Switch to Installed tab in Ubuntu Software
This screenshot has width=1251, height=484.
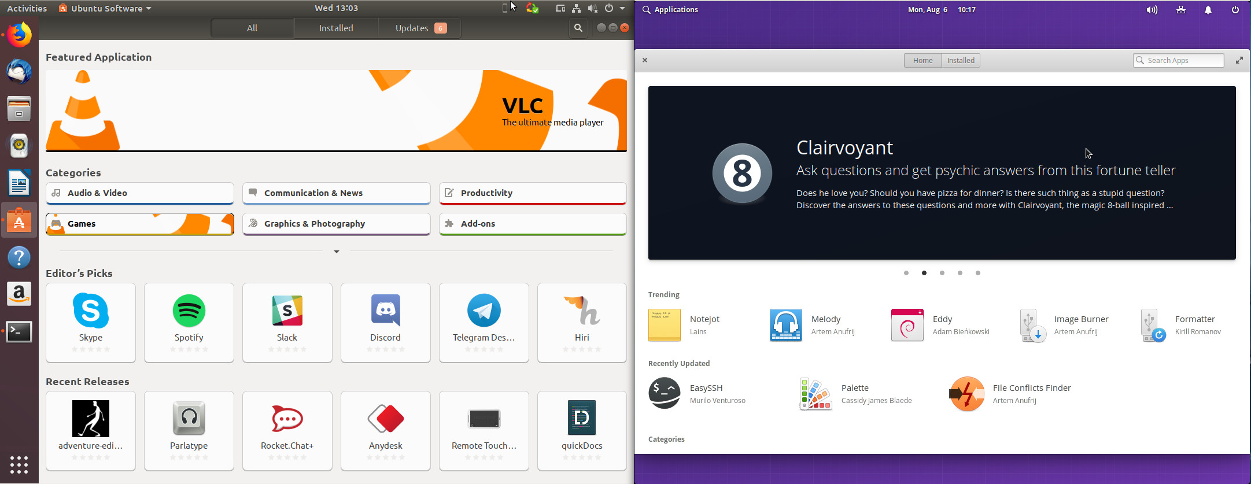336,28
